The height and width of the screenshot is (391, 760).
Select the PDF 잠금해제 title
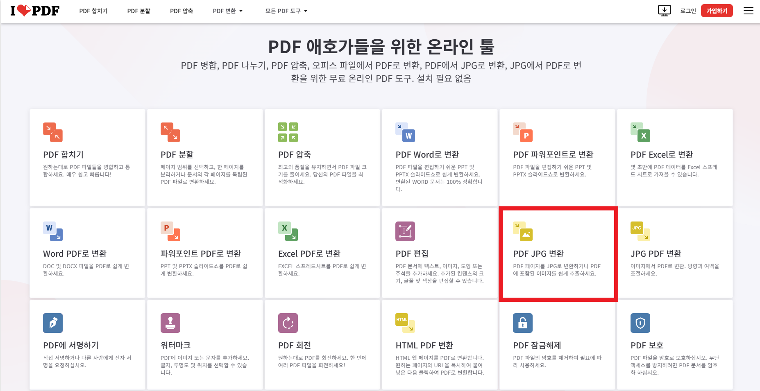pos(537,346)
